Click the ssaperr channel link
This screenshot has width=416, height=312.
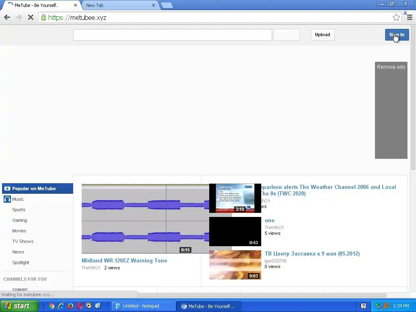20,289
